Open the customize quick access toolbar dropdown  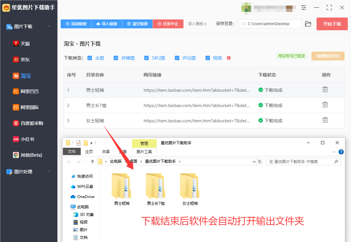(91, 143)
